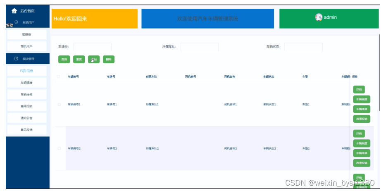Viewport: 381px width, 191px height.
Task: Click cell 所属车队2
Action: 152,148
